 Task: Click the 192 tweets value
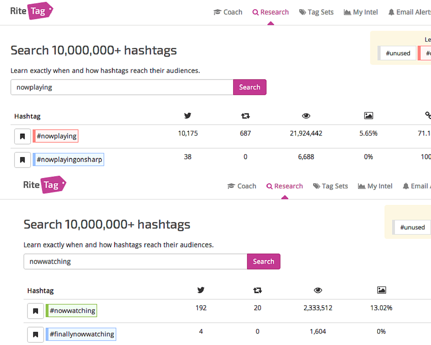pos(201,308)
